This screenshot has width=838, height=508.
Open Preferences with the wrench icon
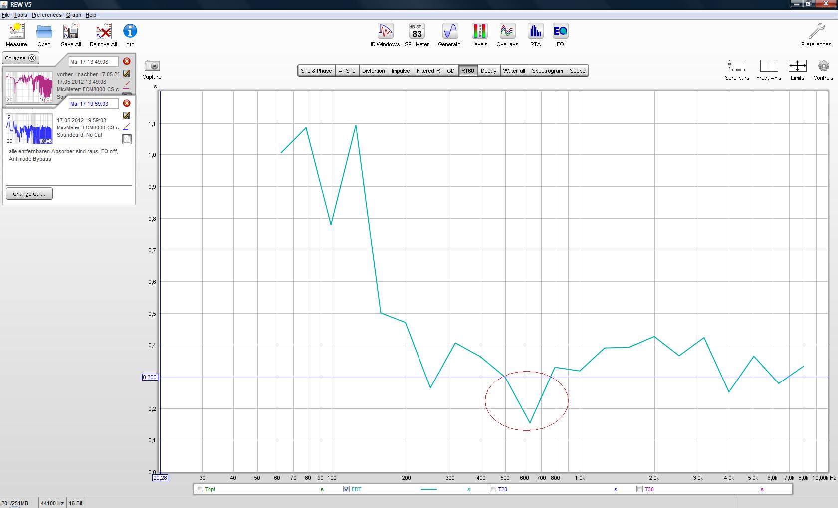click(x=816, y=35)
